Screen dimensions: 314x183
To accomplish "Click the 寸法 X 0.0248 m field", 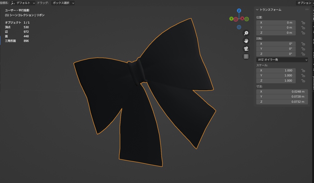I will tap(282, 92).
